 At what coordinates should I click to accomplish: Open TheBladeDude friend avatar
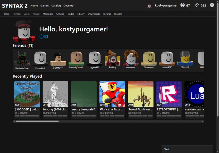[x=22, y=58]
